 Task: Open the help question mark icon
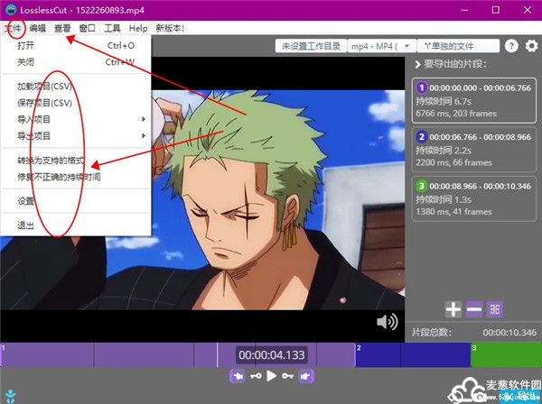[x=511, y=46]
